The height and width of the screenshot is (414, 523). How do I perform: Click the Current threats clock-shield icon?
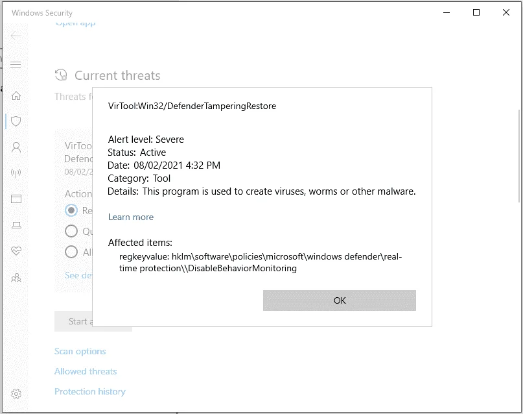(x=61, y=75)
